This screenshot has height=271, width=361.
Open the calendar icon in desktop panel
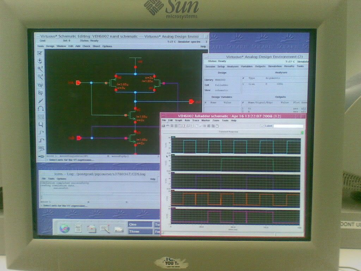78,229
